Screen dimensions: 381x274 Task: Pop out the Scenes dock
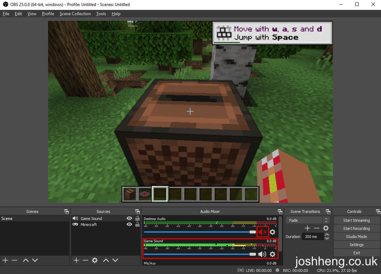point(66,212)
